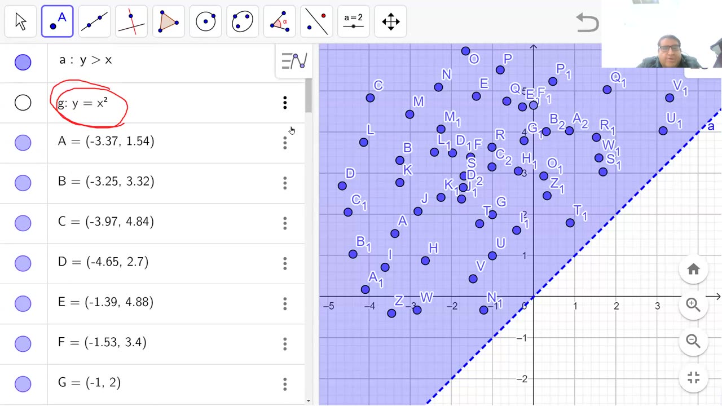Click point O on the graph
The image size is (722, 406).
click(x=465, y=51)
